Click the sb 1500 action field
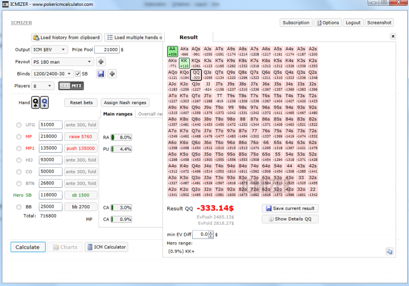Viewport: 409px width, 286px height. [x=81, y=195]
